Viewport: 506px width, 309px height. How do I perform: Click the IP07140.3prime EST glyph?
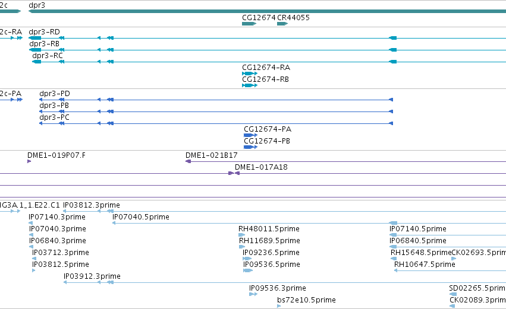click(x=31, y=223)
